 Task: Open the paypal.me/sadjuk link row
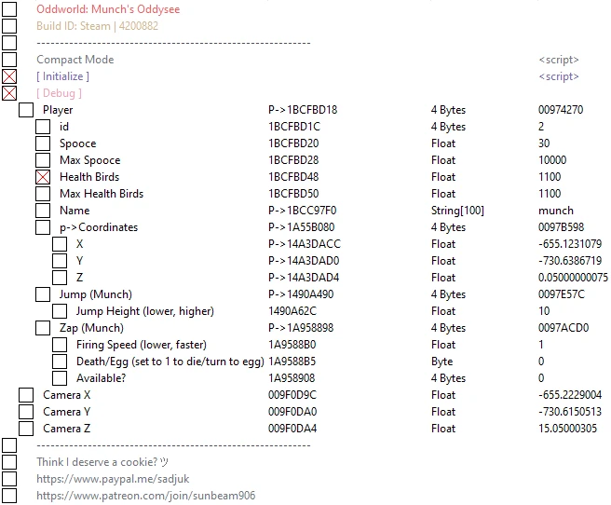tap(113, 479)
